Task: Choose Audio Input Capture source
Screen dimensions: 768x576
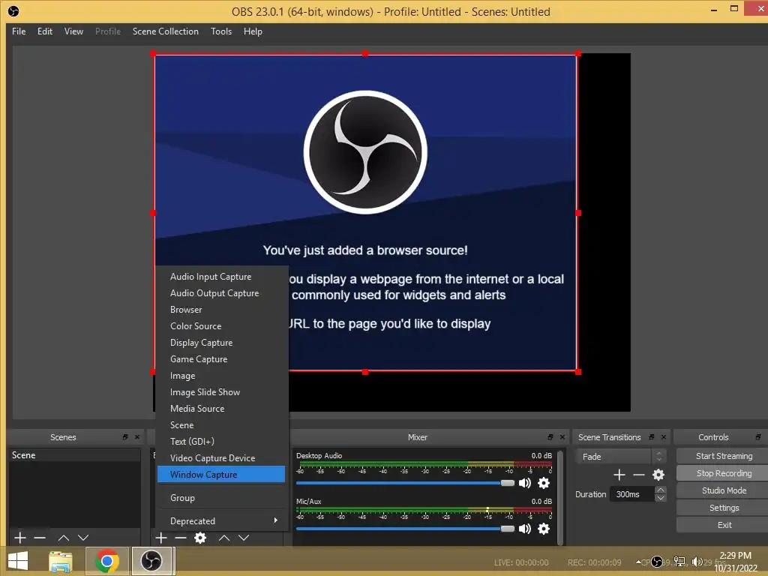Action: tap(221, 277)
